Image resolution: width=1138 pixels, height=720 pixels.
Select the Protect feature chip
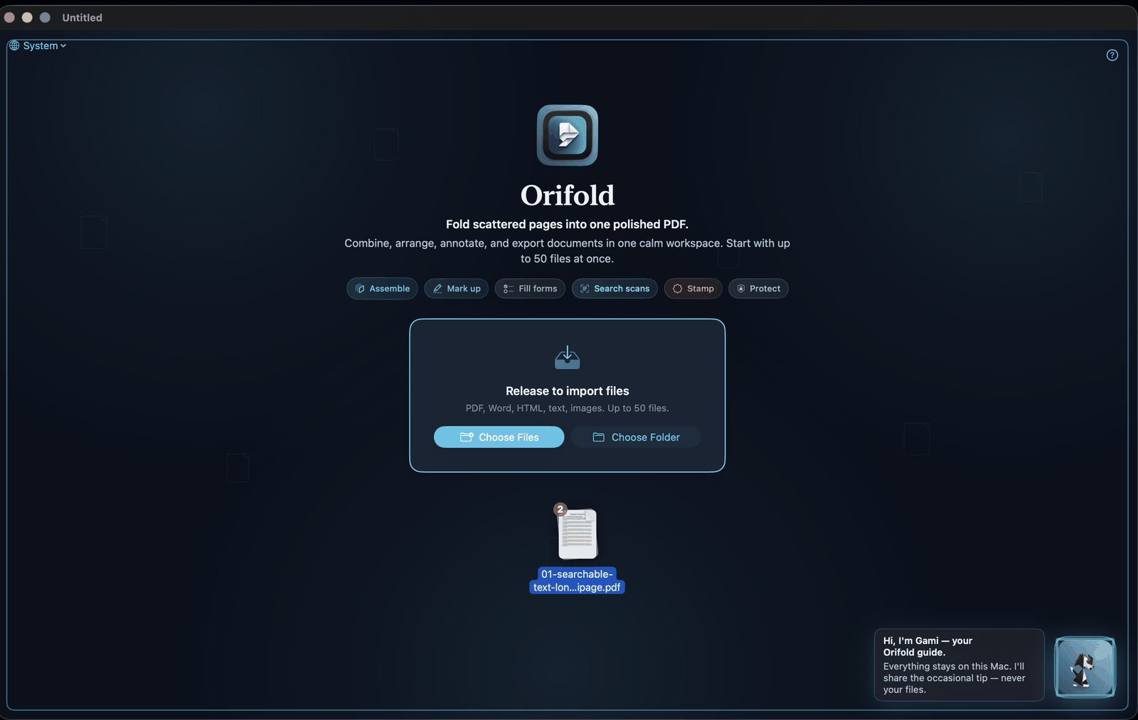pos(758,289)
